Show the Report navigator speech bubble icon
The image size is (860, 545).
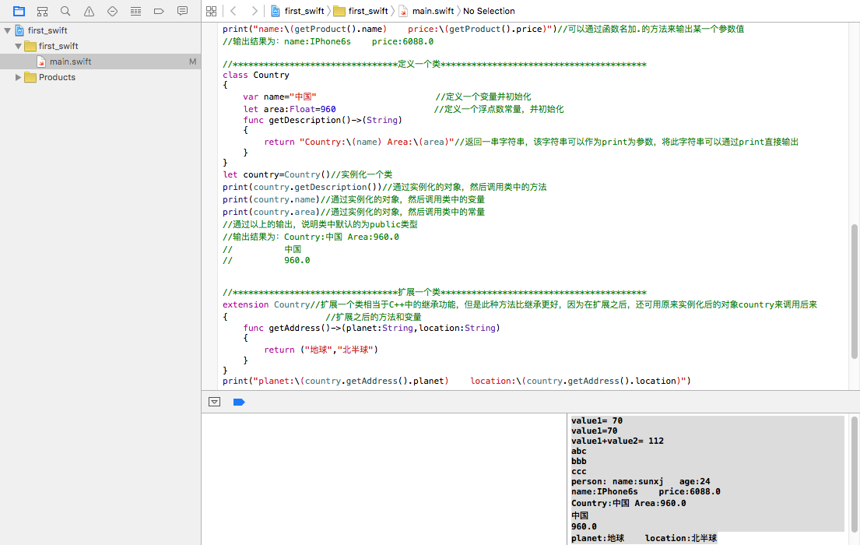(x=183, y=11)
